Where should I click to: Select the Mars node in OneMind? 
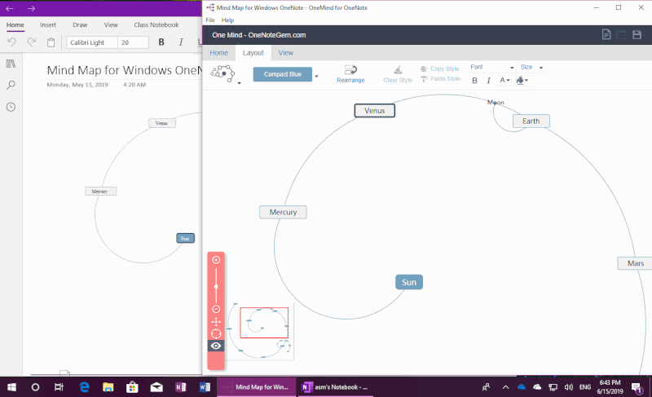pyautogui.click(x=635, y=263)
